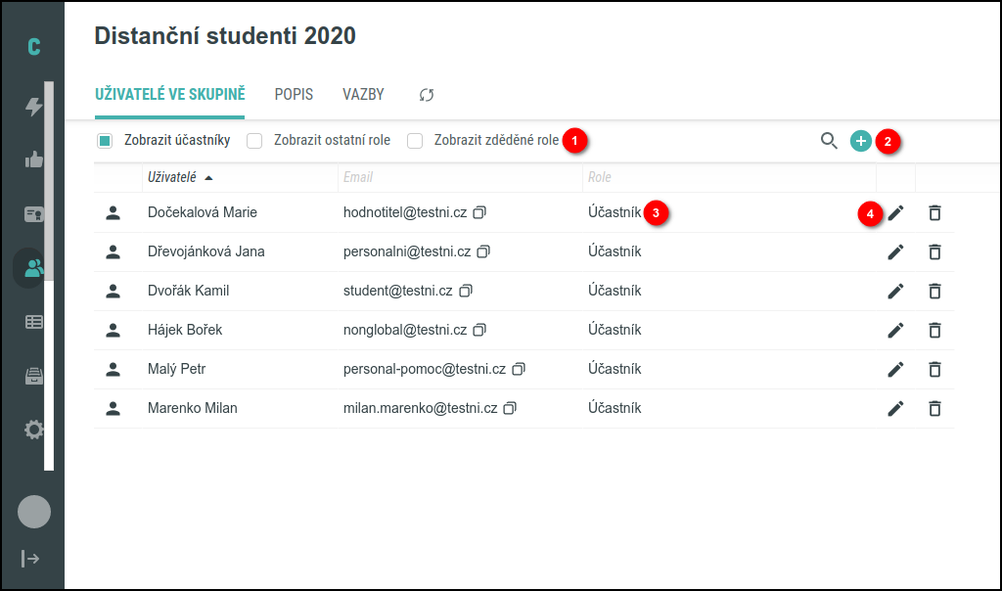Delete Dvořák Kamil using trash icon
1002x591 pixels.
934,291
